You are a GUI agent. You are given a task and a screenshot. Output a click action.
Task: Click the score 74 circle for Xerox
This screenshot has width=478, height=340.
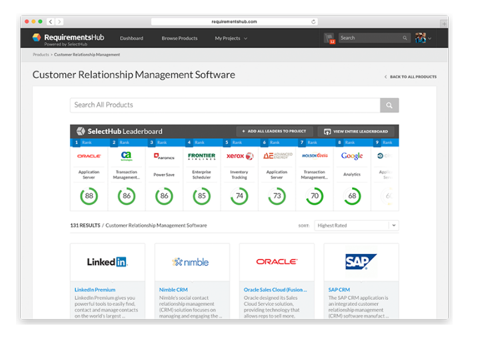pyautogui.click(x=239, y=196)
